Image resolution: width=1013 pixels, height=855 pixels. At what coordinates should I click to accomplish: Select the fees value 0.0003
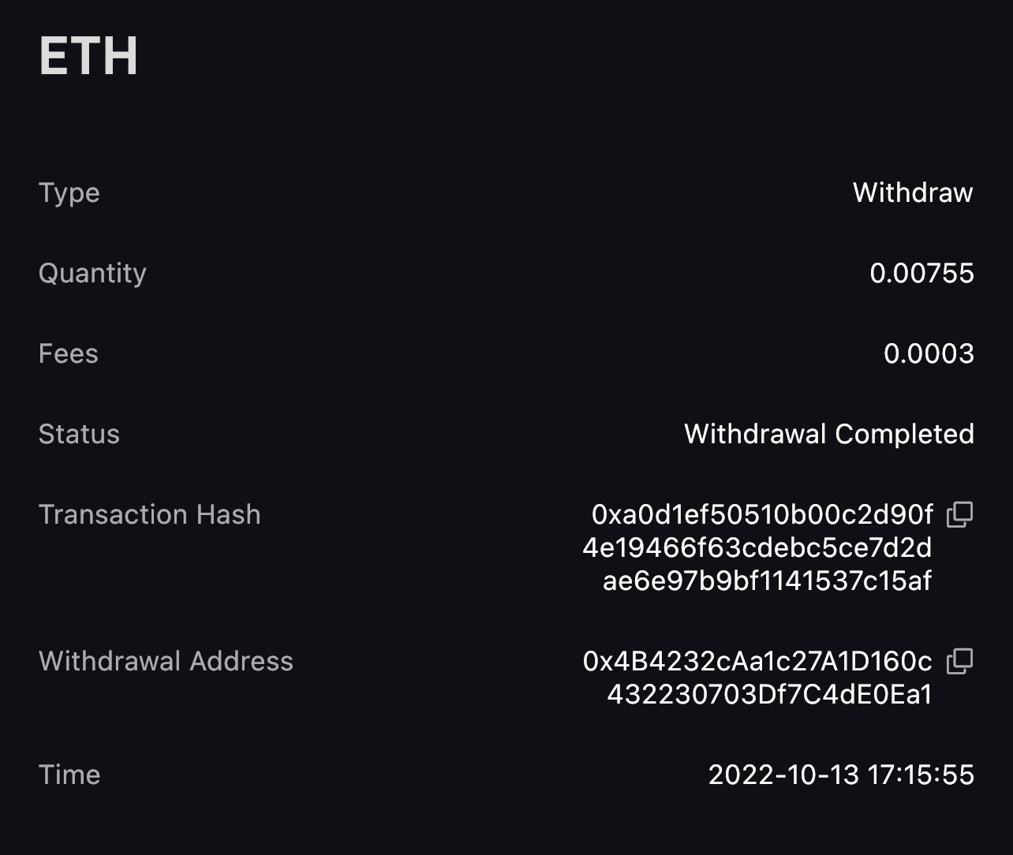[x=929, y=353]
